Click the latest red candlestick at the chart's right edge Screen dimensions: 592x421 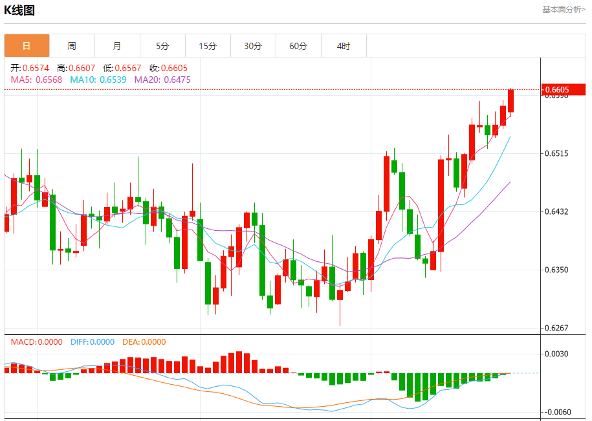pyautogui.click(x=511, y=101)
